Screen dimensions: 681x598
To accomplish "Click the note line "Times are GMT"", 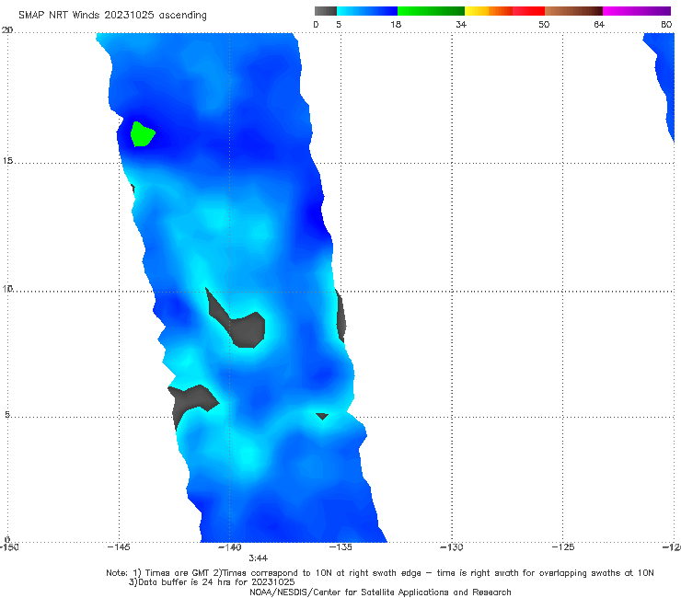I will coord(178,573).
